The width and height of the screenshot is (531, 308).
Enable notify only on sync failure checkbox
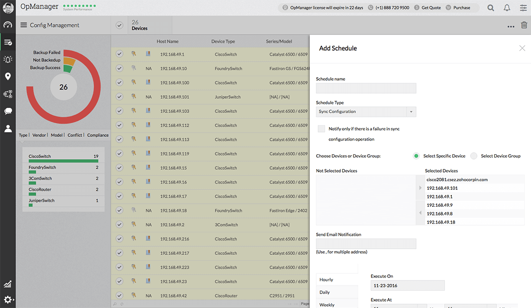pyautogui.click(x=321, y=129)
